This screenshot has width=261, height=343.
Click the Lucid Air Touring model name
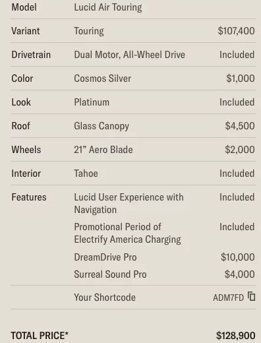click(x=108, y=7)
